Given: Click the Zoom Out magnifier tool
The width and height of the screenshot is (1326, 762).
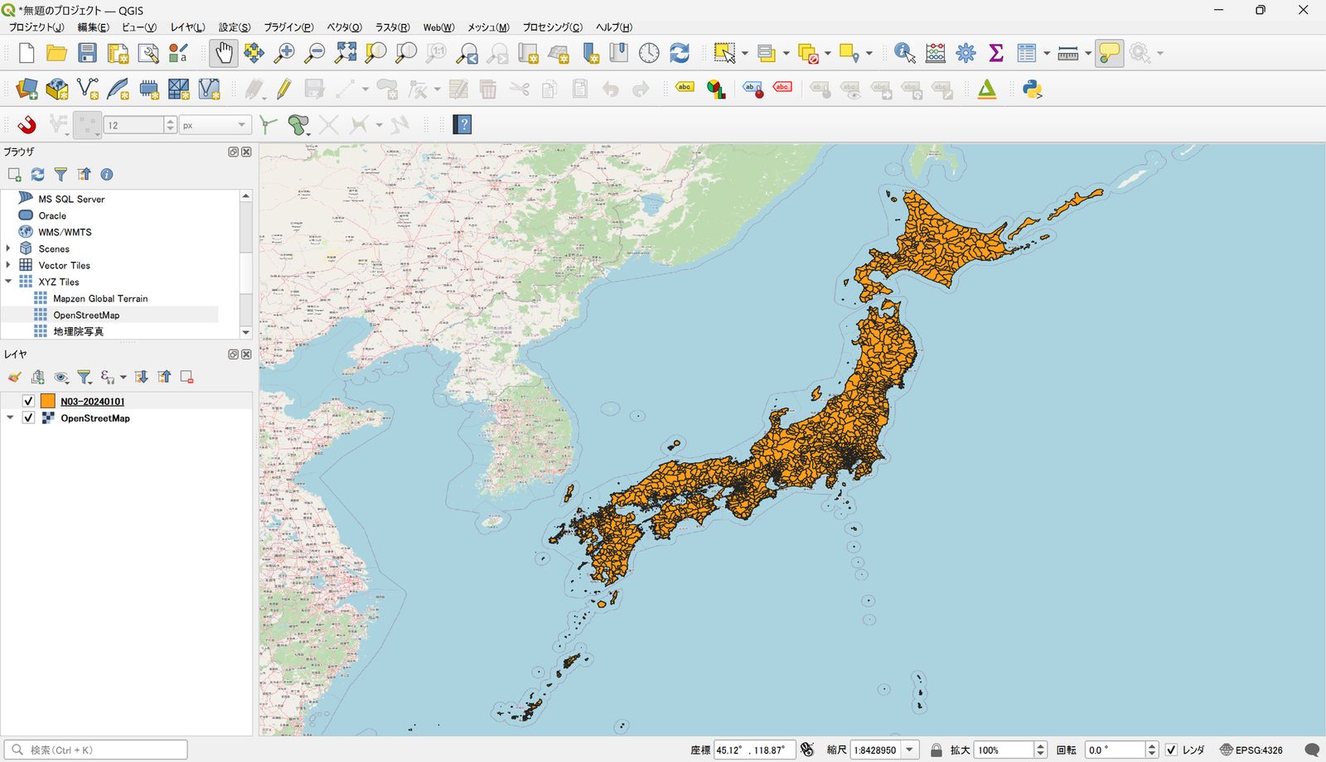Looking at the screenshot, I should (x=315, y=53).
